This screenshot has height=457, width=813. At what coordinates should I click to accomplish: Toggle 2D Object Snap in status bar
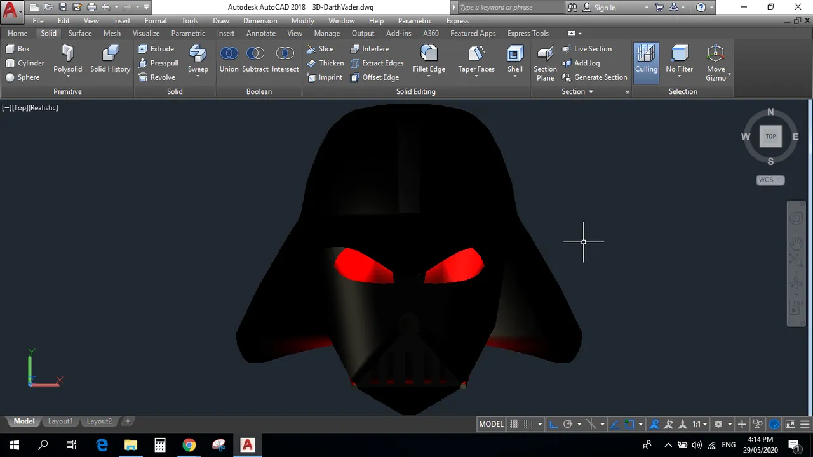pyautogui.click(x=629, y=424)
